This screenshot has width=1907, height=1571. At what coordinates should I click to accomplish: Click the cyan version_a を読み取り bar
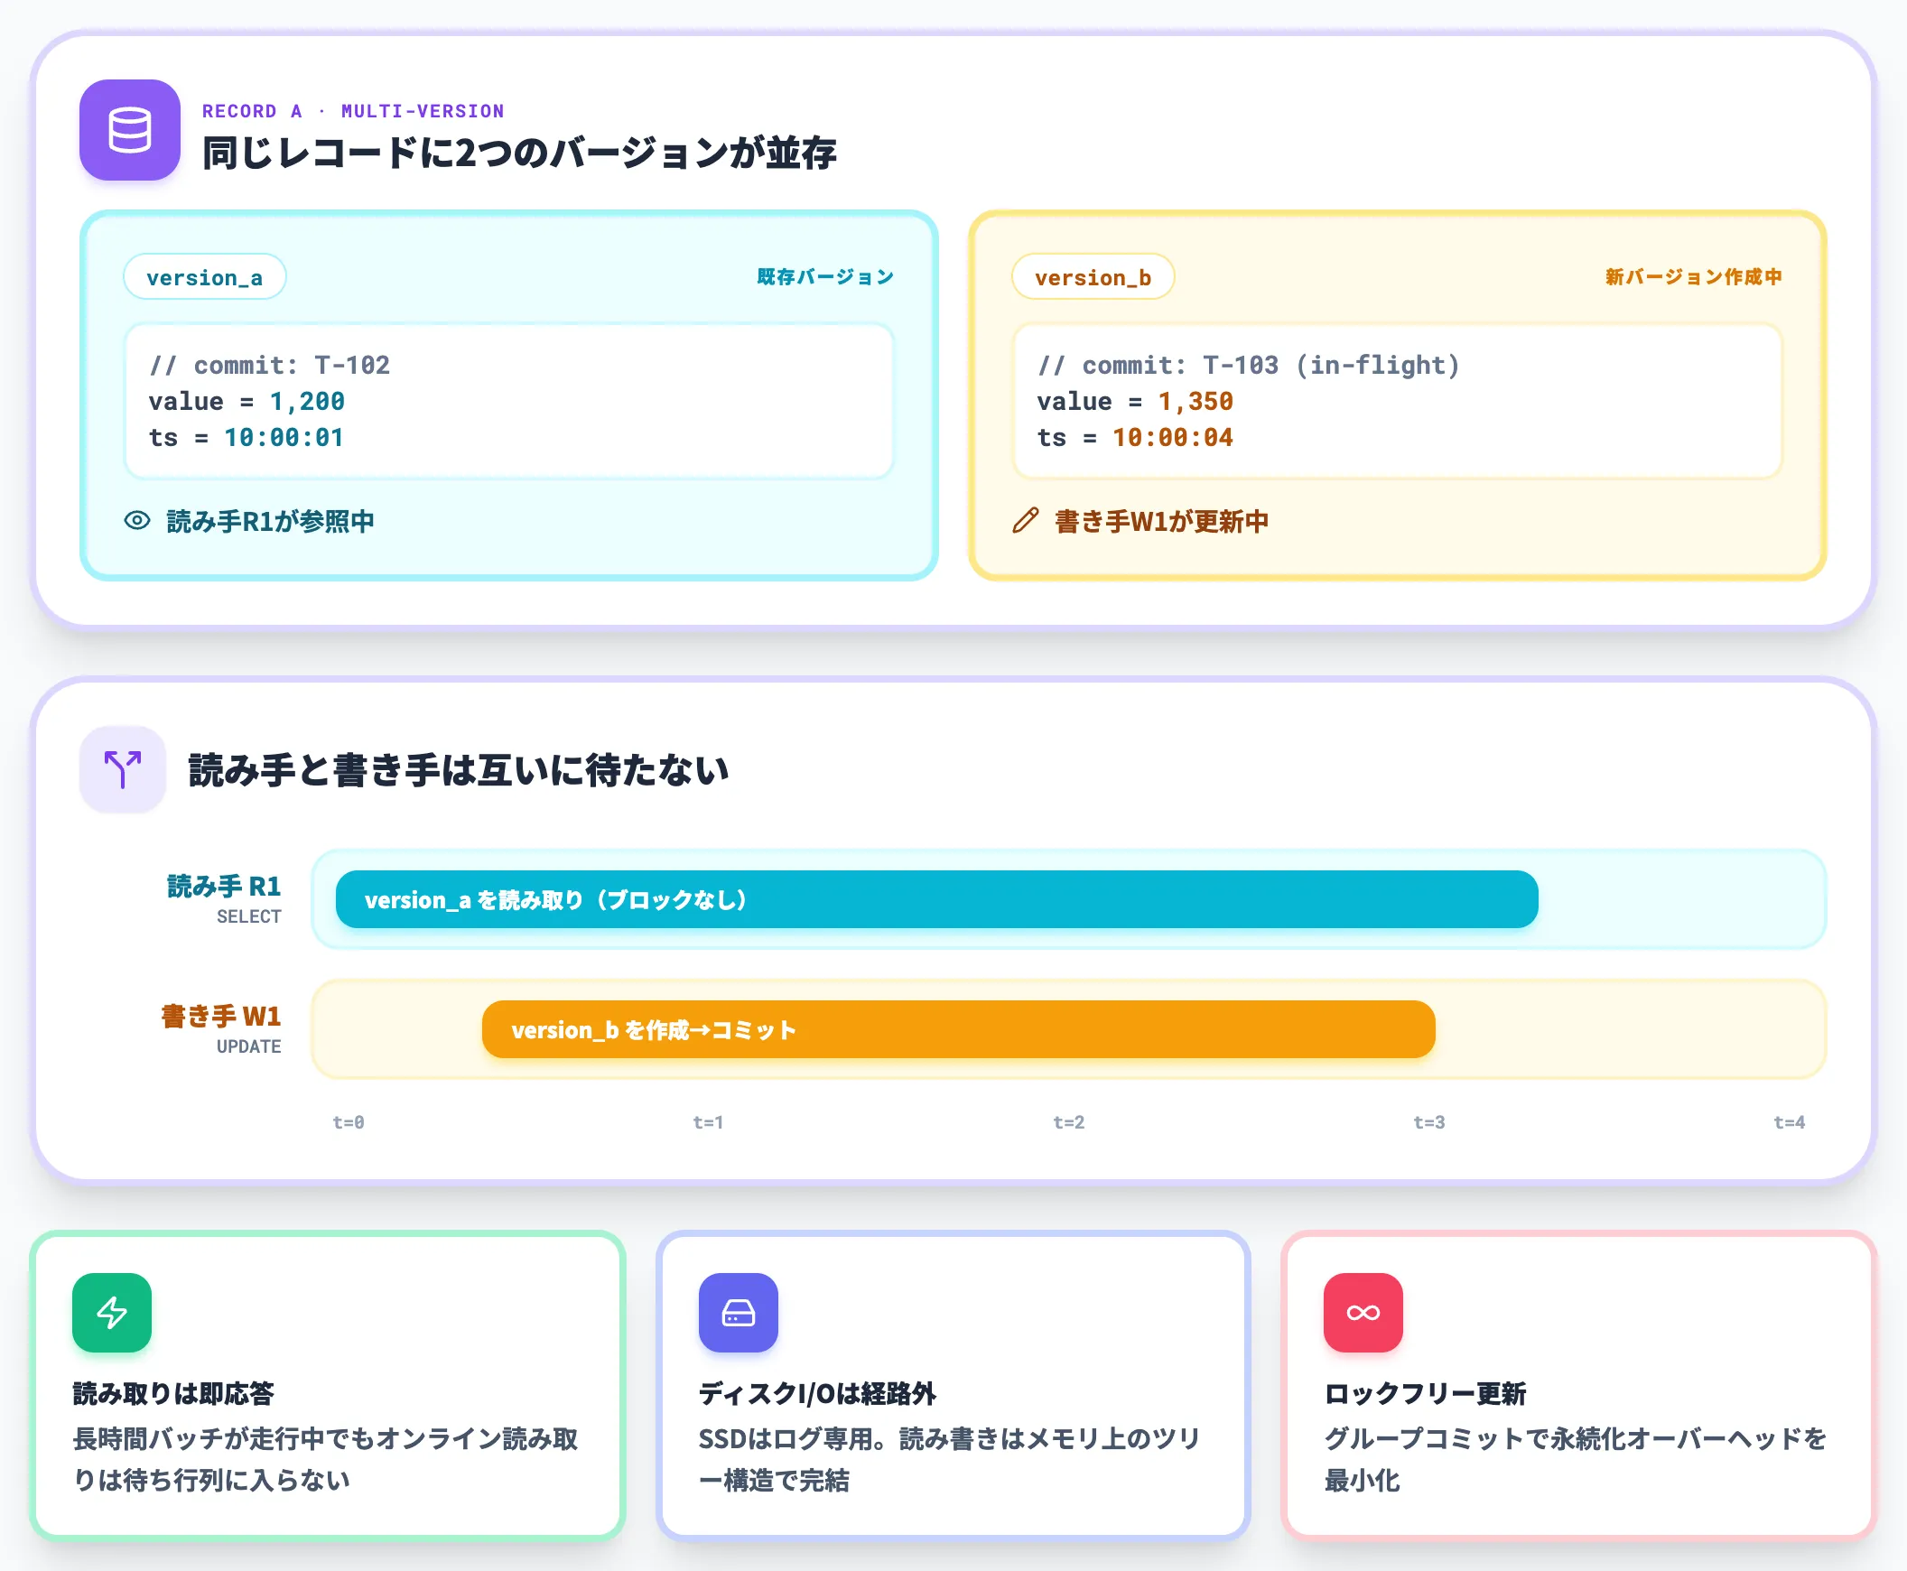click(936, 899)
